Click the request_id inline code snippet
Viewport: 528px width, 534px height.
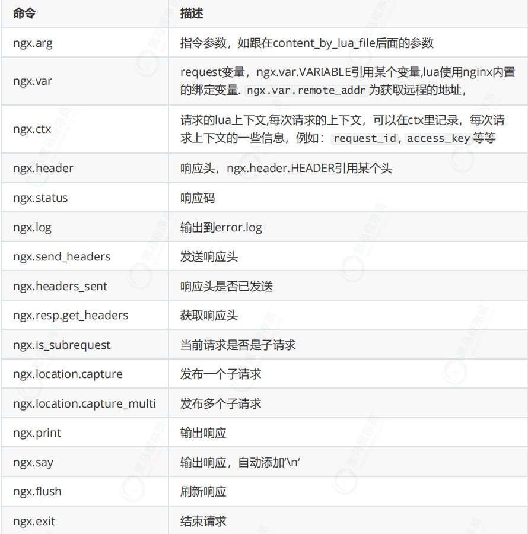364,139
